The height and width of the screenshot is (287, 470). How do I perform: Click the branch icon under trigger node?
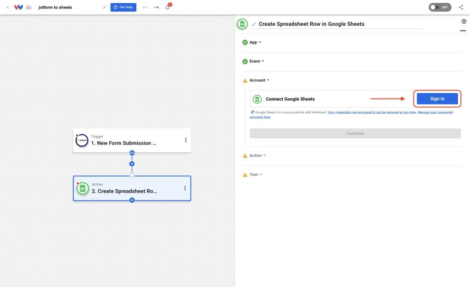pyautogui.click(x=132, y=153)
